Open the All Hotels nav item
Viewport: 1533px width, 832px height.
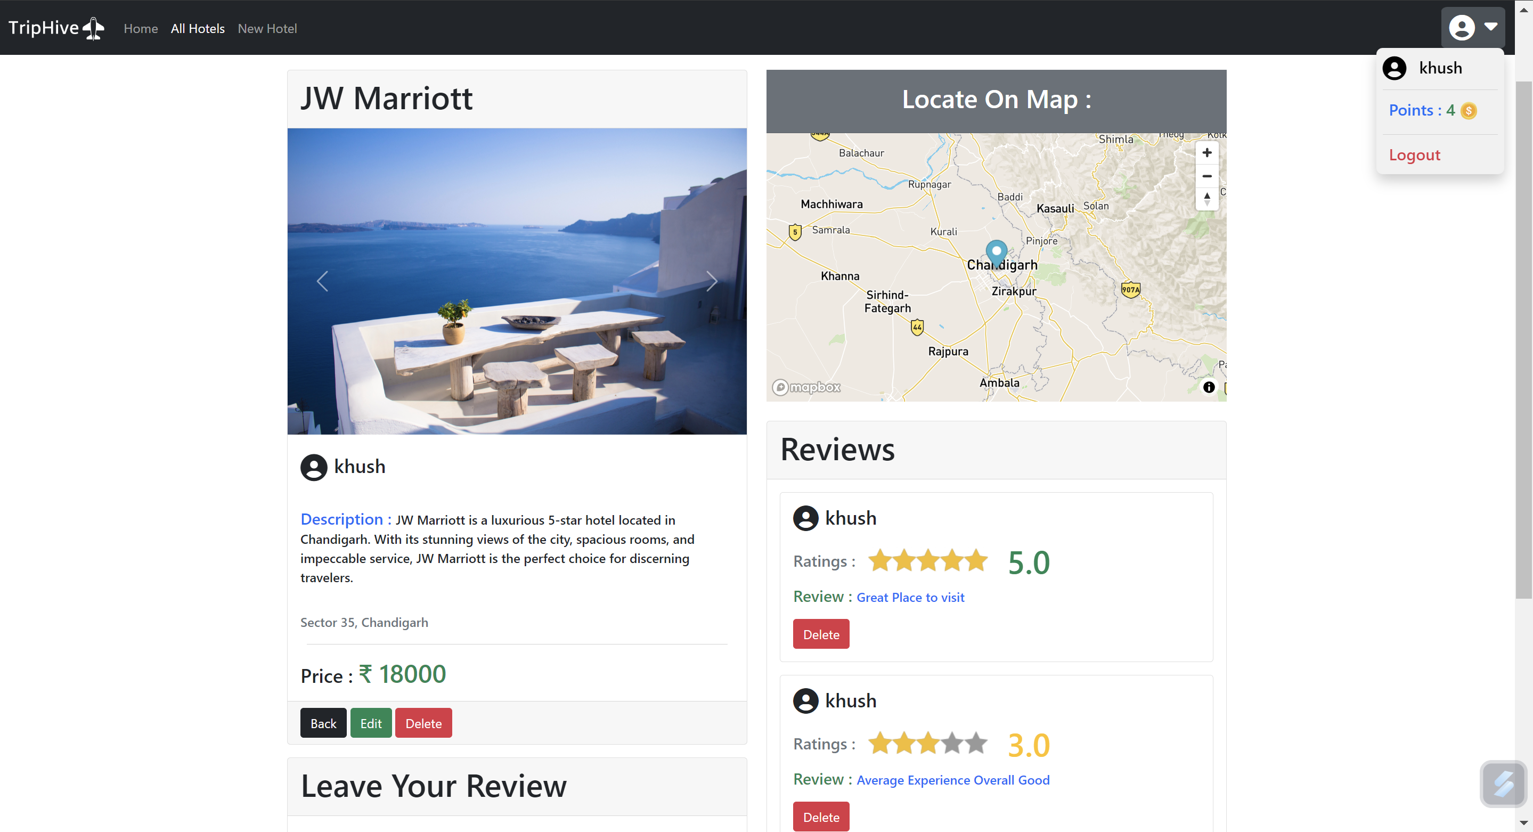pyautogui.click(x=198, y=29)
